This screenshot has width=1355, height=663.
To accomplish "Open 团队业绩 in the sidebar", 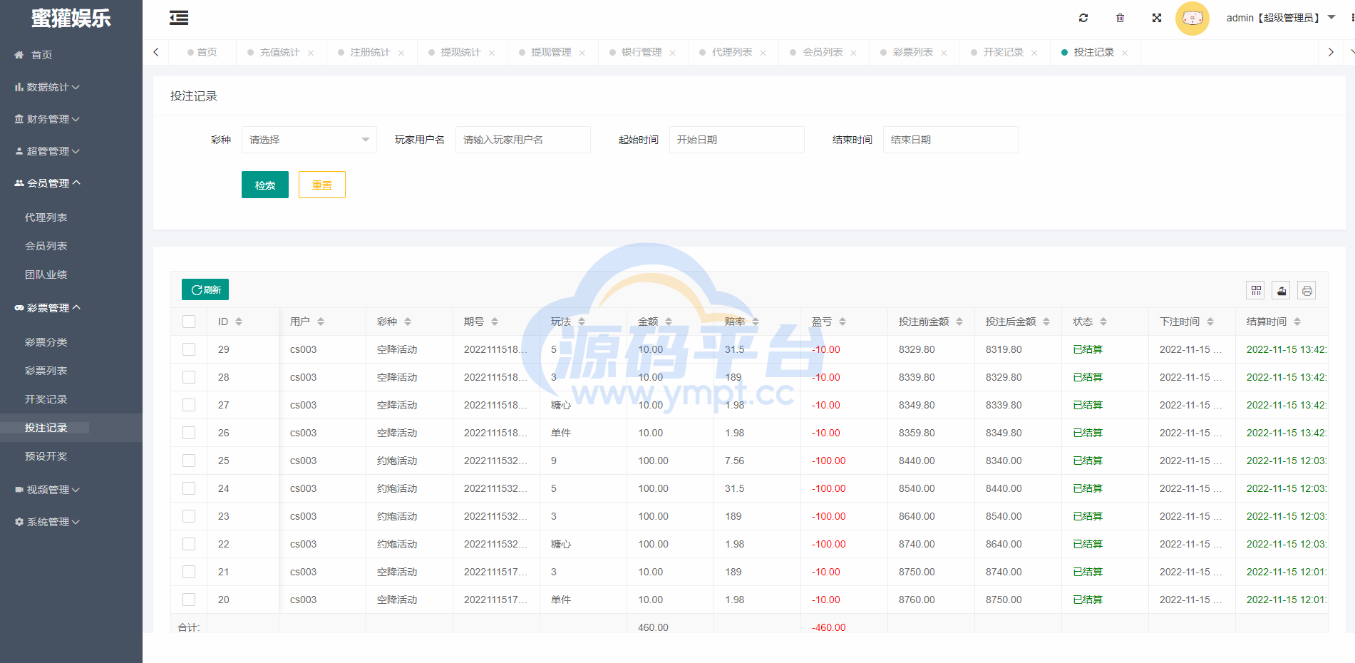I will click(x=46, y=274).
